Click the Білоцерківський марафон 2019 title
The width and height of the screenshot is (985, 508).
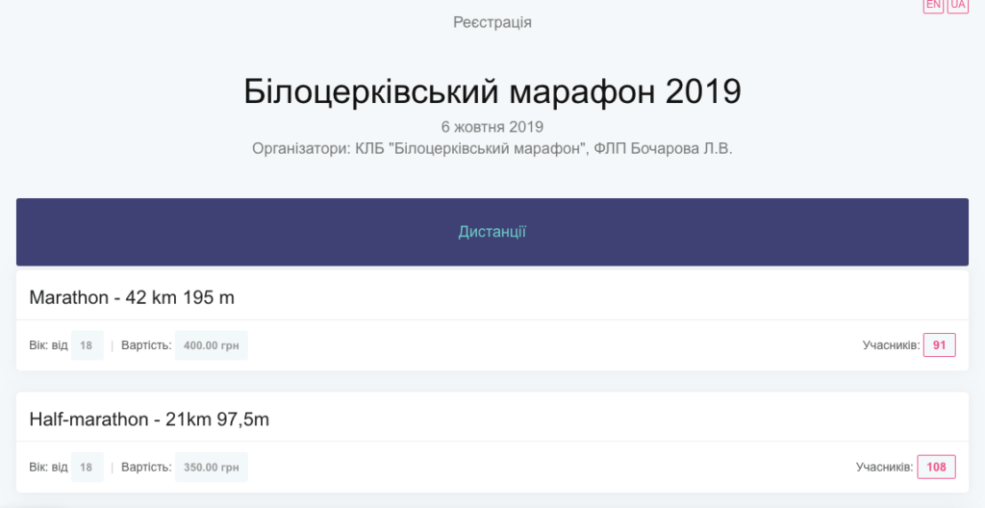(492, 91)
